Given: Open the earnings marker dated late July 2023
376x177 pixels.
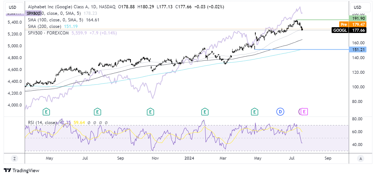Looking at the screenshot, I should (x=97, y=112).
